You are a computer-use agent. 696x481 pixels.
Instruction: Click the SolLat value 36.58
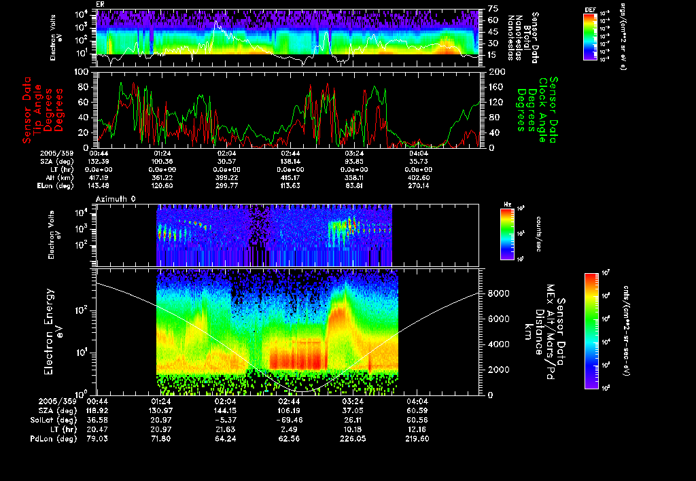point(97,420)
